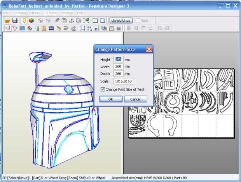This screenshot has width=241, height=182.
Task: Click the Unfold Undo button
Action: (x=121, y=21)
